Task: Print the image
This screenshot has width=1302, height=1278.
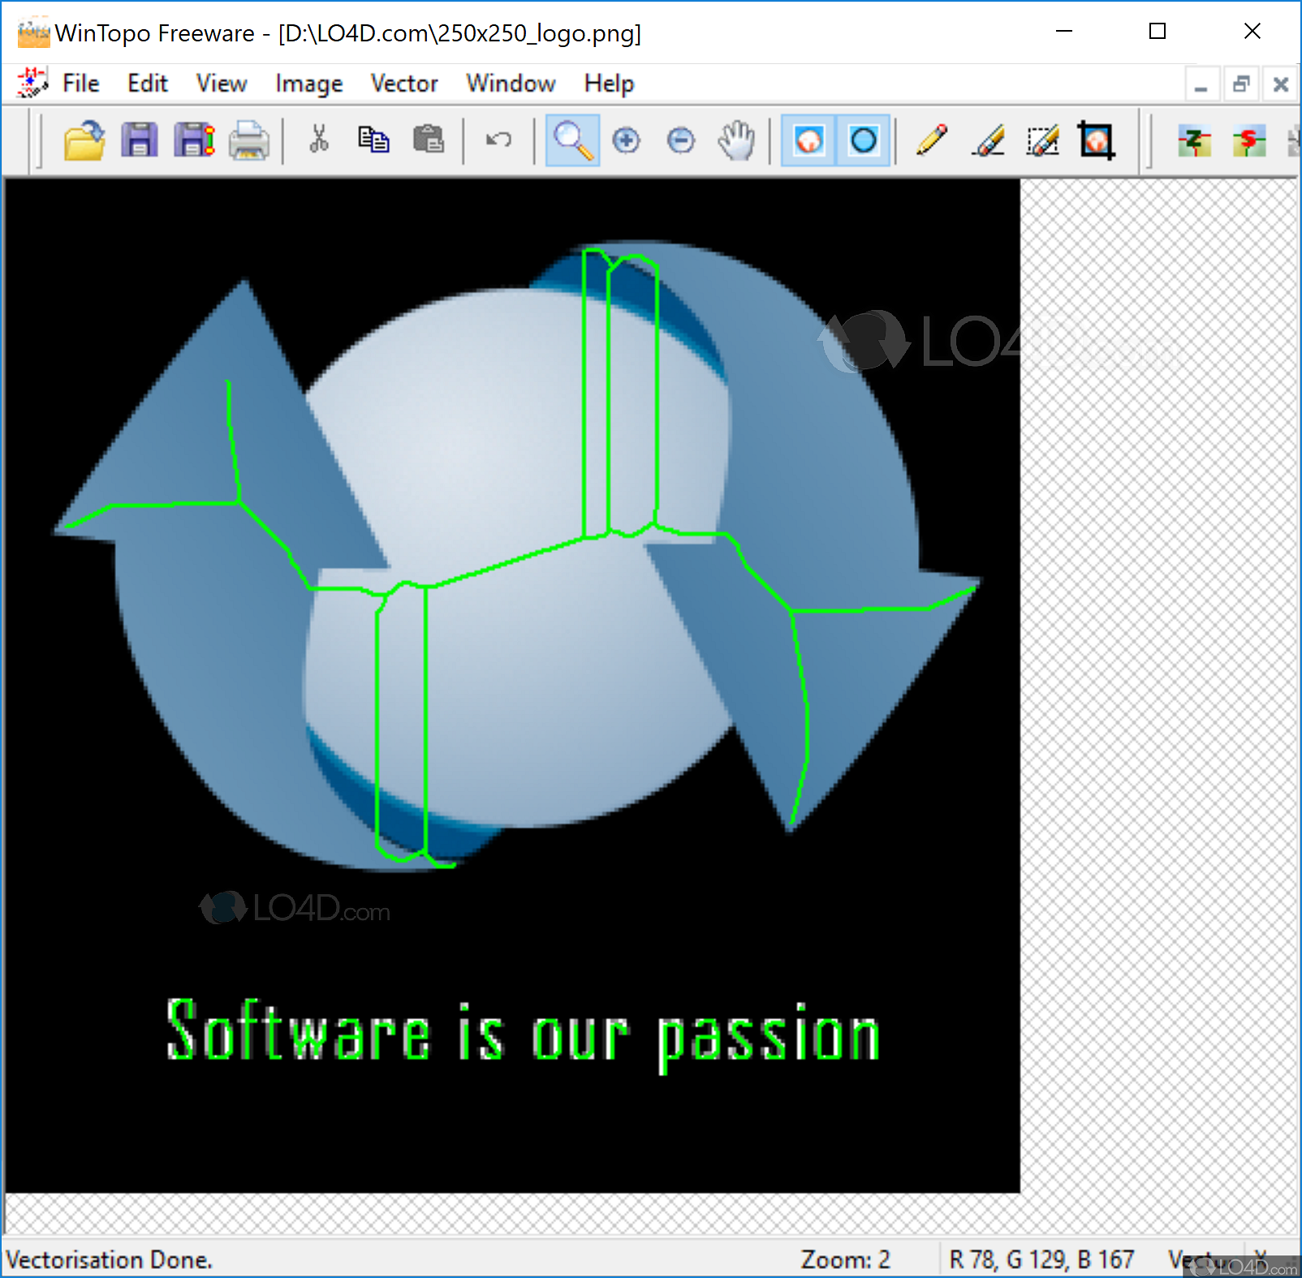Action: (x=248, y=140)
